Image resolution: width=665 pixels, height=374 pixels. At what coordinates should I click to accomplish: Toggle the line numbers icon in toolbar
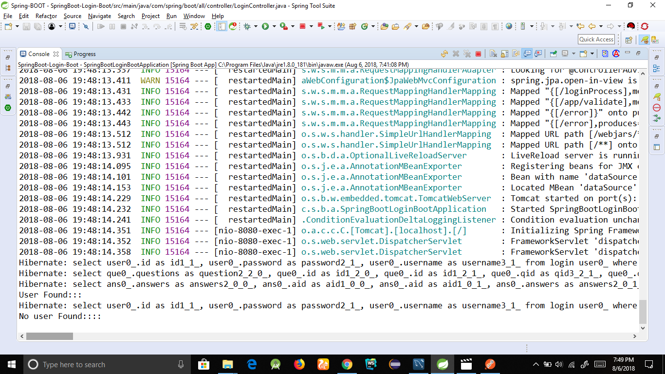(x=221, y=26)
